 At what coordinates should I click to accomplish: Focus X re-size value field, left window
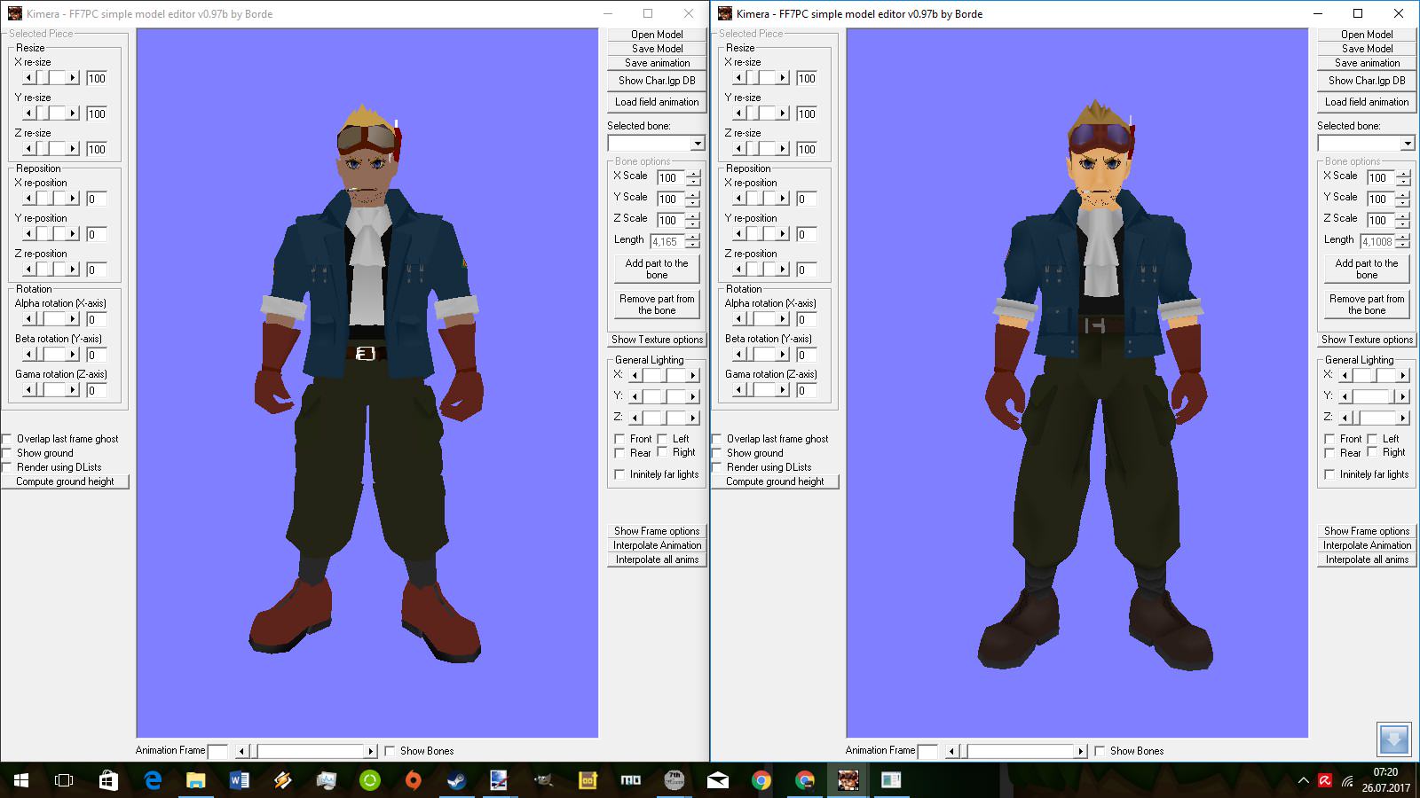pos(97,78)
